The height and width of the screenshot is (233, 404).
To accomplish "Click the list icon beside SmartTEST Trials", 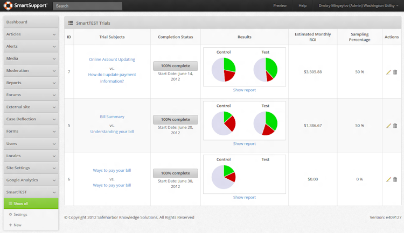I will coord(71,23).
